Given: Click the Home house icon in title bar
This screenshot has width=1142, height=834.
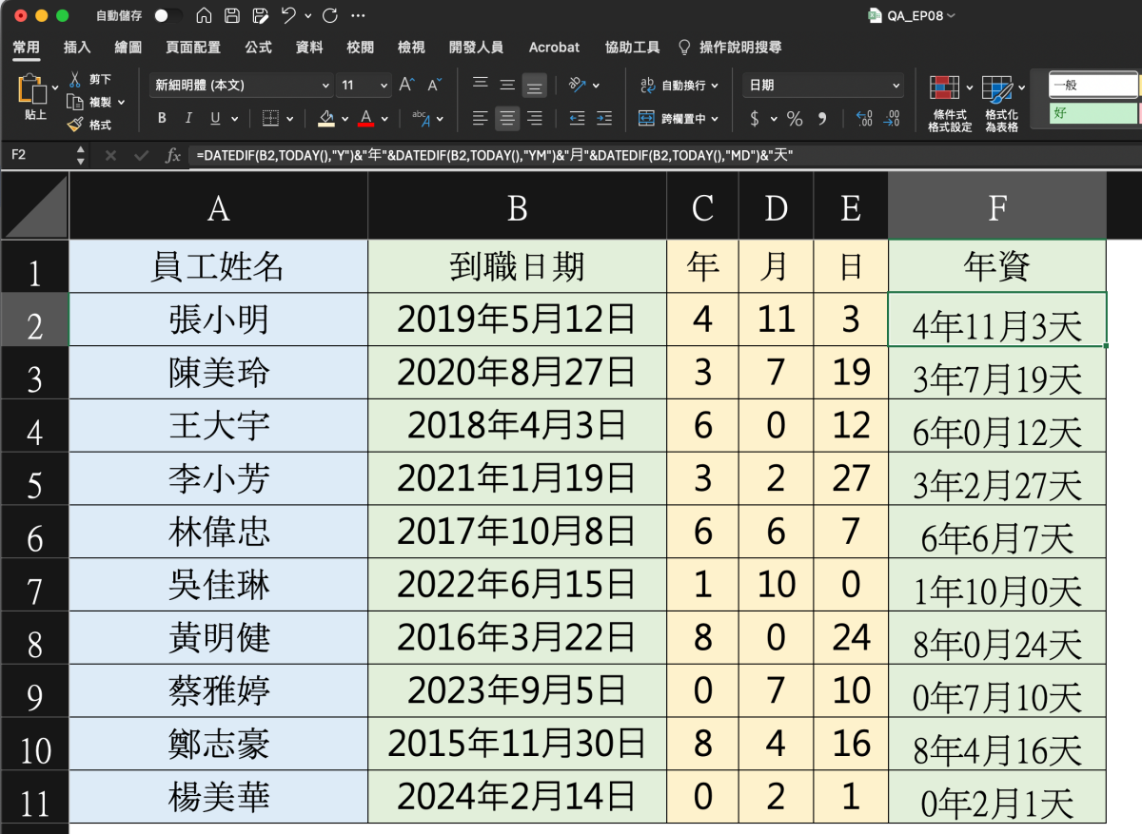Looking at the screenshot, I should [x=203, y=16].
